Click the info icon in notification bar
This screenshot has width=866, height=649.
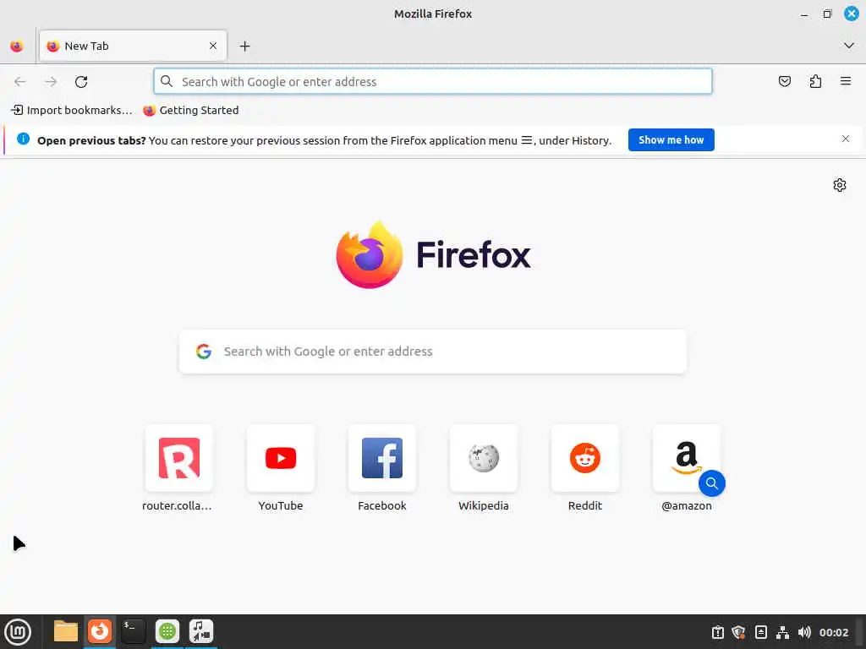(x=23, y=139)
